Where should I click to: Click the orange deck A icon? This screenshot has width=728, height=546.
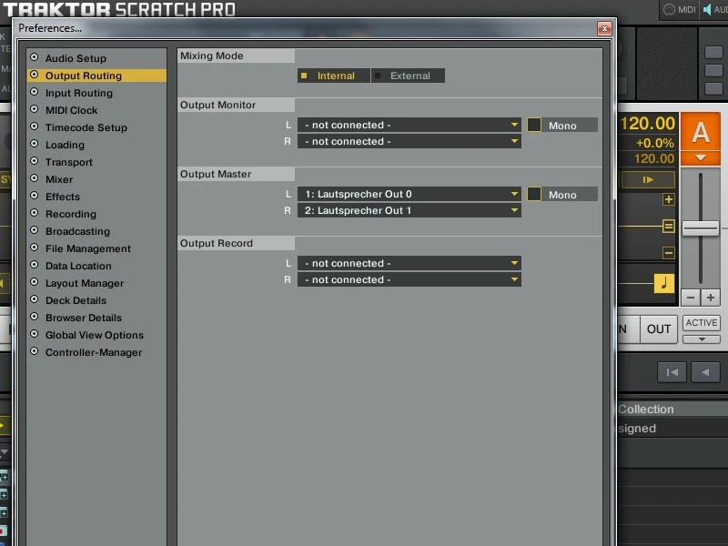[x=700, y=133]
